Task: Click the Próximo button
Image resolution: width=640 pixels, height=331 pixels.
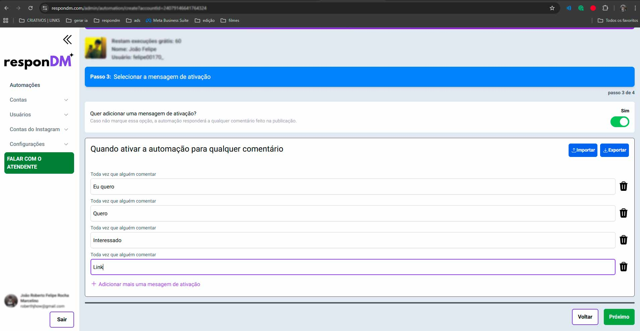Action: point(619,317)
